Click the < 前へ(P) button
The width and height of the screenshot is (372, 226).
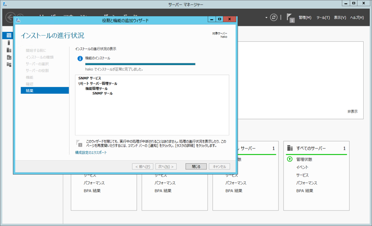[143, 166]
